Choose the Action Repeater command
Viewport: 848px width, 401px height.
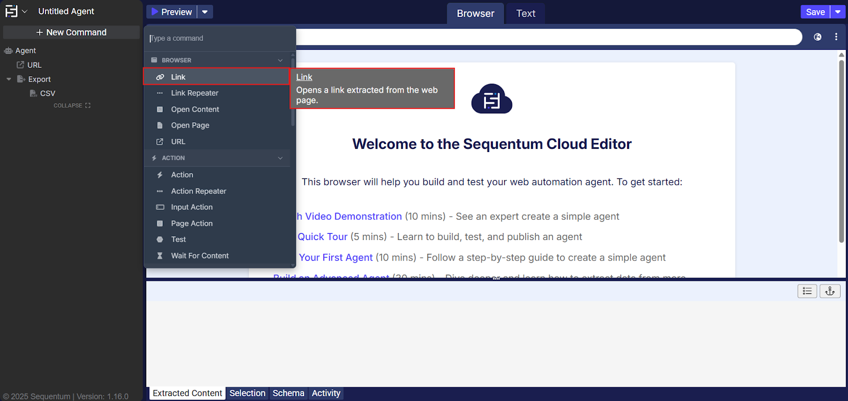[x=217, y=191]
